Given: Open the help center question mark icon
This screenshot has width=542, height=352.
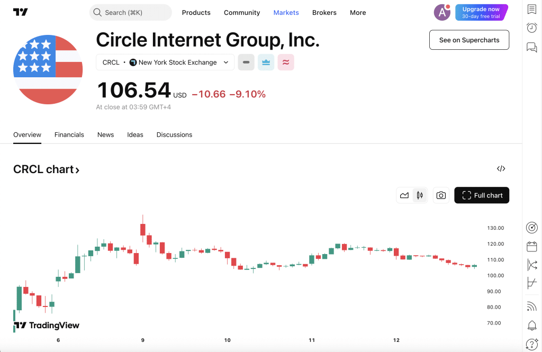Looking at the screenshot, I should 532,345.
